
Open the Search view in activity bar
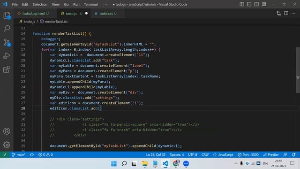(7, 29)
